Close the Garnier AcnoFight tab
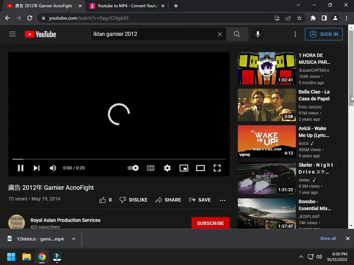This screenshot has width=354, height=265. tap(80, 6)
